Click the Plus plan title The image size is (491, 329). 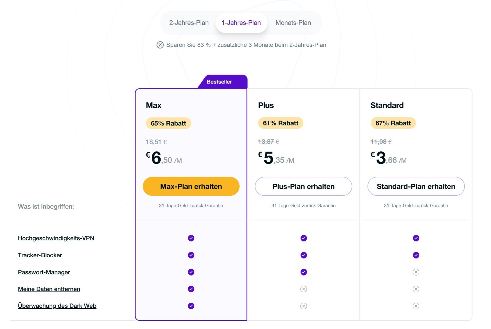pyautogui.click(x=266, y=105)
